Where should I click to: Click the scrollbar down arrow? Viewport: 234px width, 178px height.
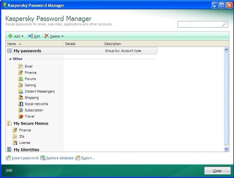(x=226, y=149)
